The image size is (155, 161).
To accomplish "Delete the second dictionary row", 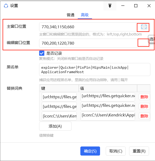I will [144, 106].
